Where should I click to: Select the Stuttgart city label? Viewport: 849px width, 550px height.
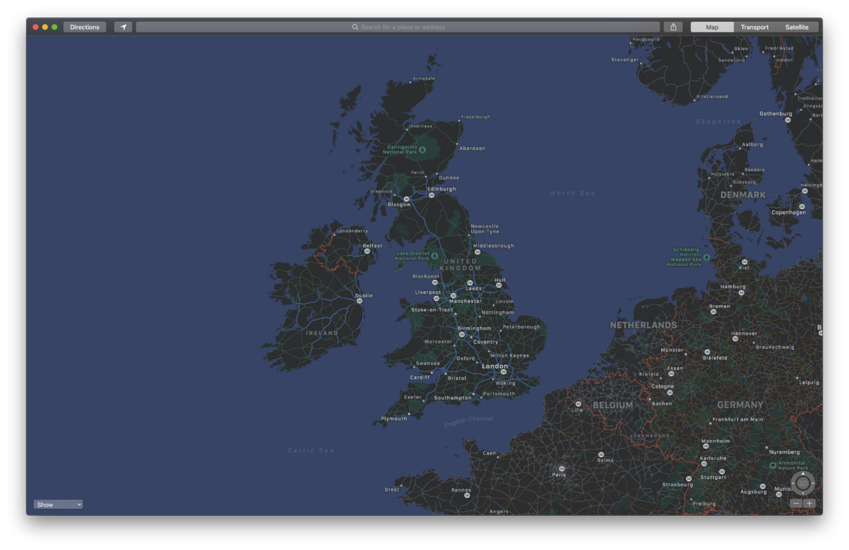pos(713,477)
